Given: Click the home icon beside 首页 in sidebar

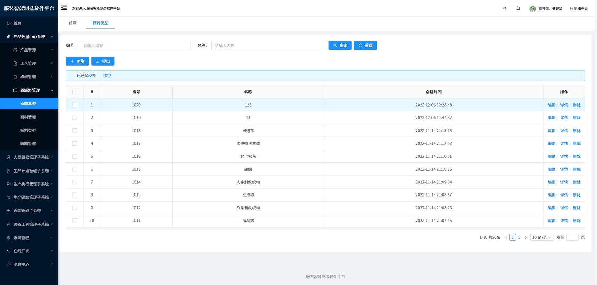Looking at the screenshot, I should click(9, 23).
